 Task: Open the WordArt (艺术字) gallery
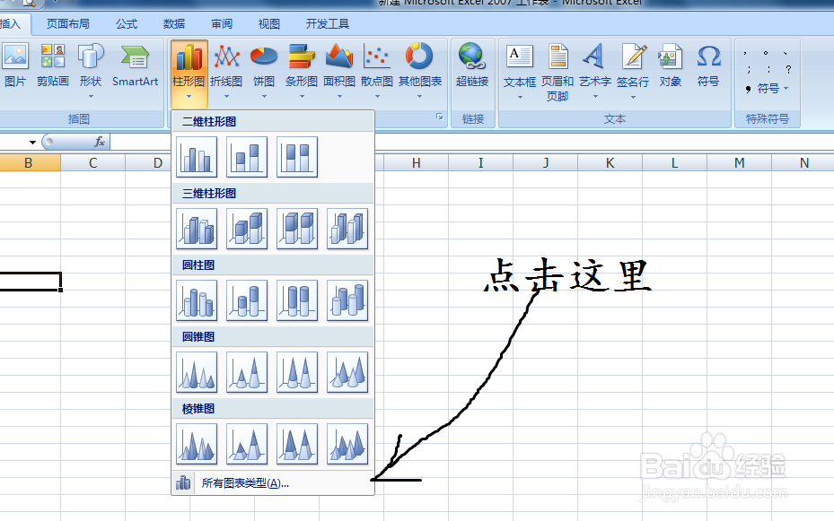595,72
